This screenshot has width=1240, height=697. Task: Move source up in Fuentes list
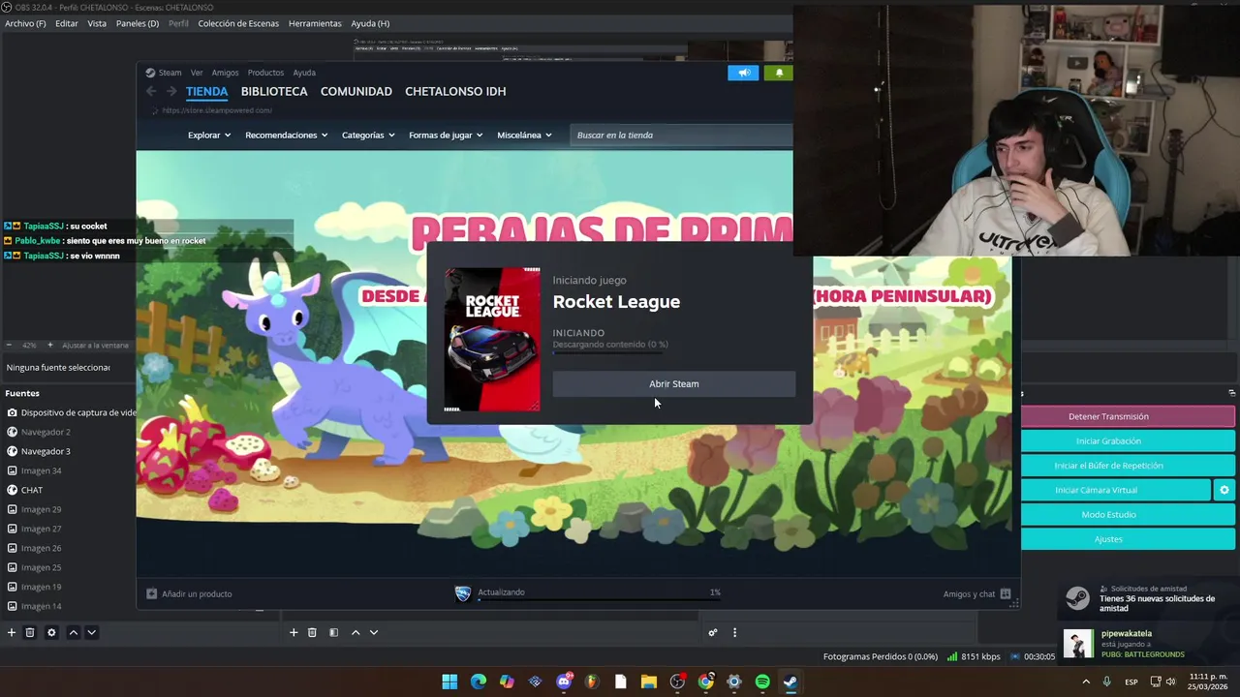(x=73, y=632)
